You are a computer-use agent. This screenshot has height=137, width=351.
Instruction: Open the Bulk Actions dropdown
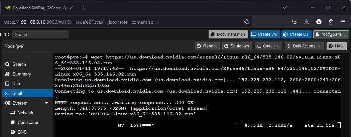coord(304,46)
